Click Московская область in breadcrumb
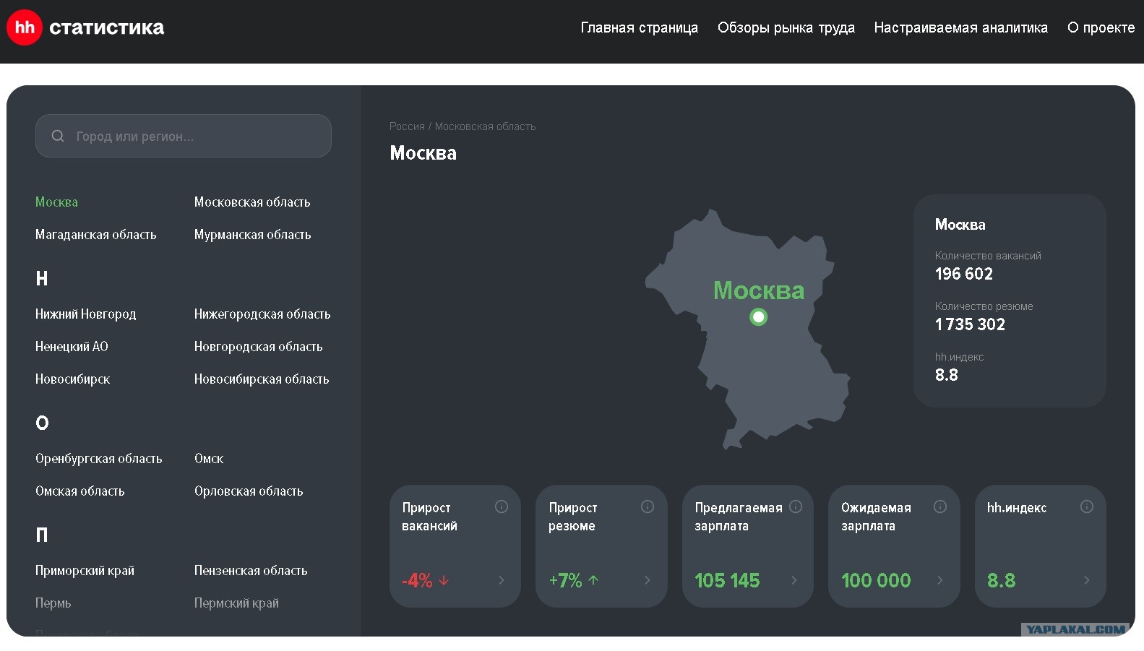This screenshot has height=651, width=1144. point(485,126)
